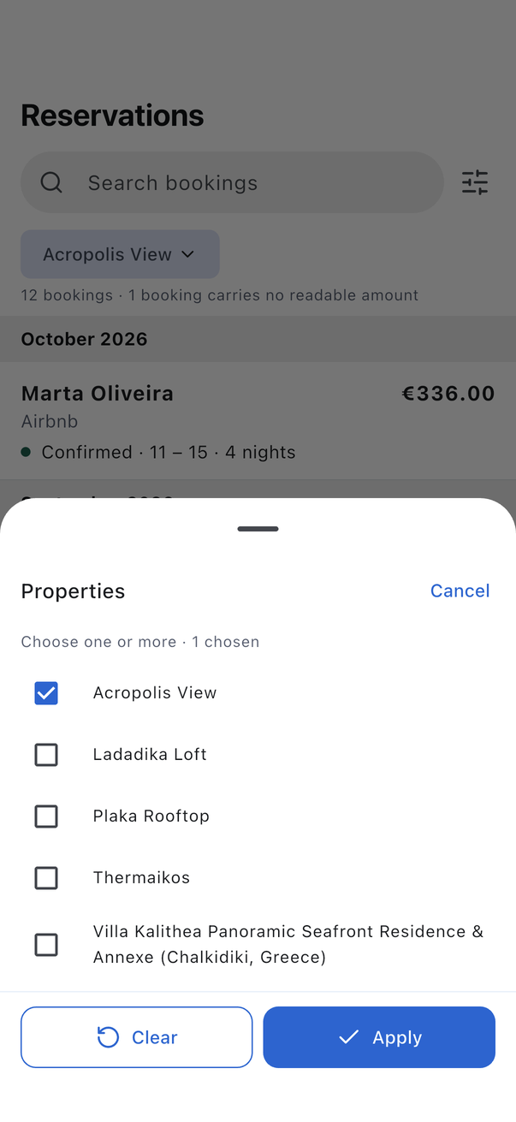Viewport: 516px width, 1122px height.
Task: Clear all selected properties
Action: click(x=137, y=1037)
